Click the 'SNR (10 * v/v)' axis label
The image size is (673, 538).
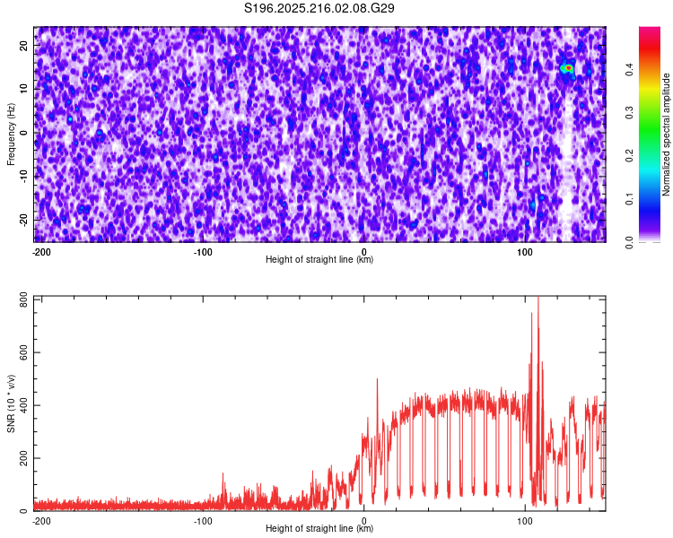coord(11,403)
